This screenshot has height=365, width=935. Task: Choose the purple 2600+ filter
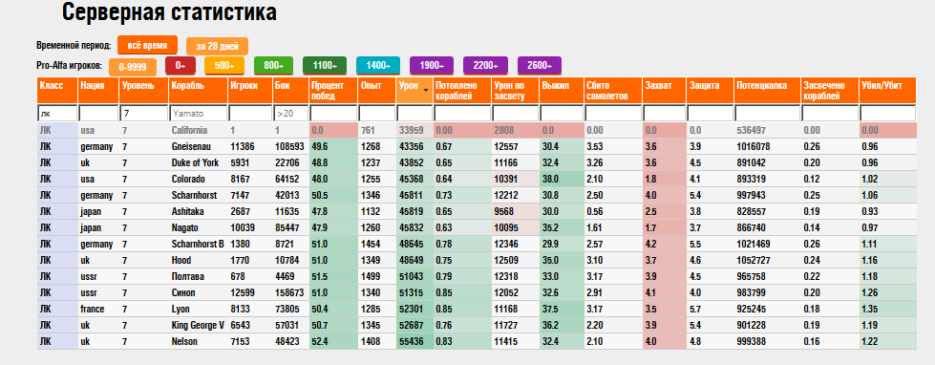pyautogui.click(x=539, y=66)
